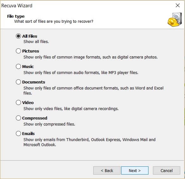The width and height of the screenshot is (185, 179).
Task: Close the Recuva Wizard window
Action: 178,5
